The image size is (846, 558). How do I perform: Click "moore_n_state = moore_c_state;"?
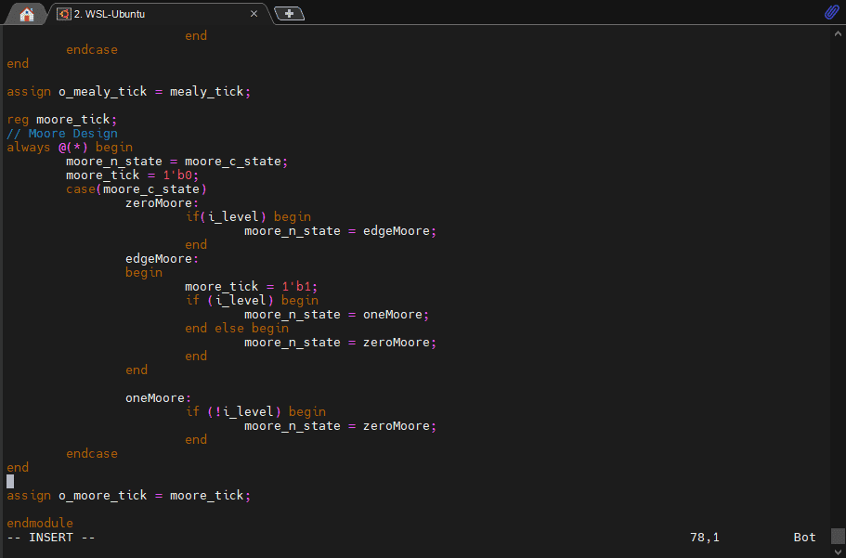tap(177, 162)
